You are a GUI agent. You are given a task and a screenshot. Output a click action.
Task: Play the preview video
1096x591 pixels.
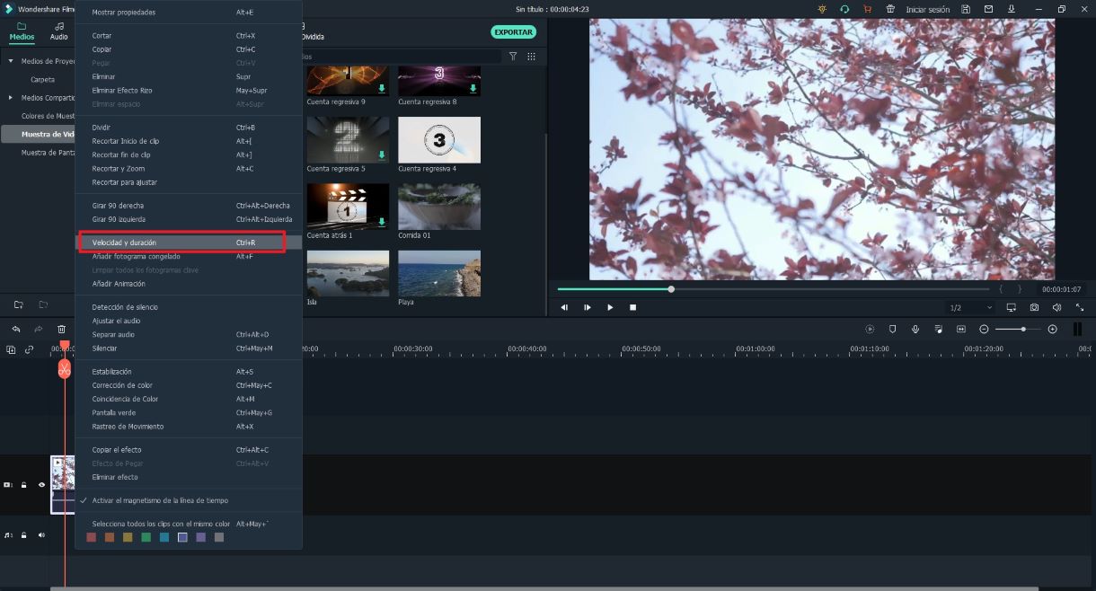[610, 307]
